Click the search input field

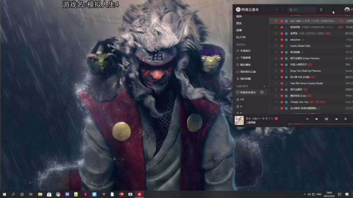[302, 10]
